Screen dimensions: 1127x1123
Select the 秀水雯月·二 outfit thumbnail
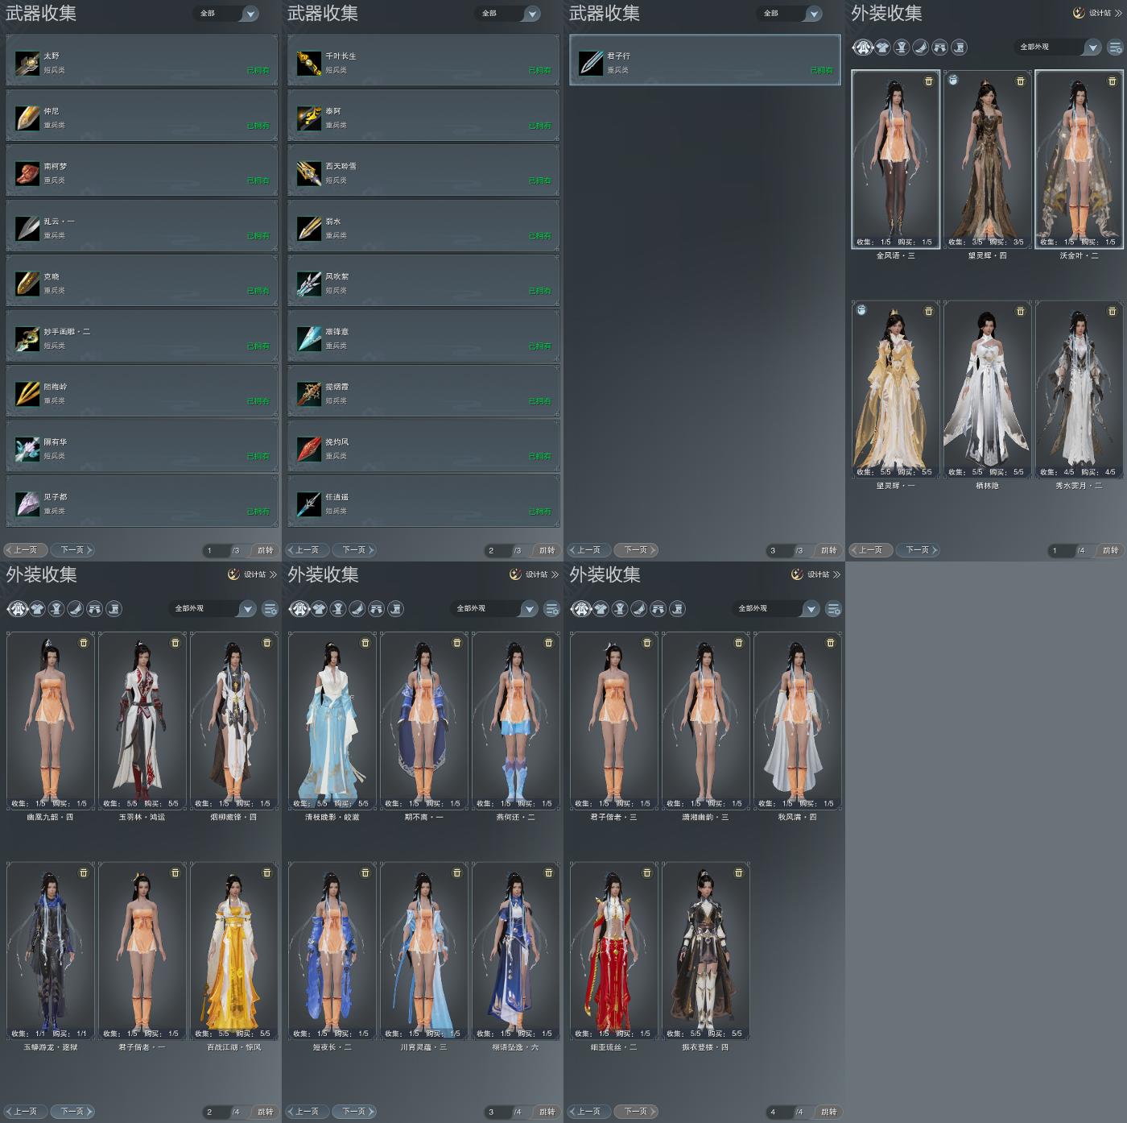pos(1079,389)
